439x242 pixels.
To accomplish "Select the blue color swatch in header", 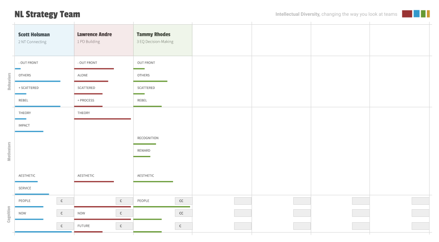I will (416, 14).
